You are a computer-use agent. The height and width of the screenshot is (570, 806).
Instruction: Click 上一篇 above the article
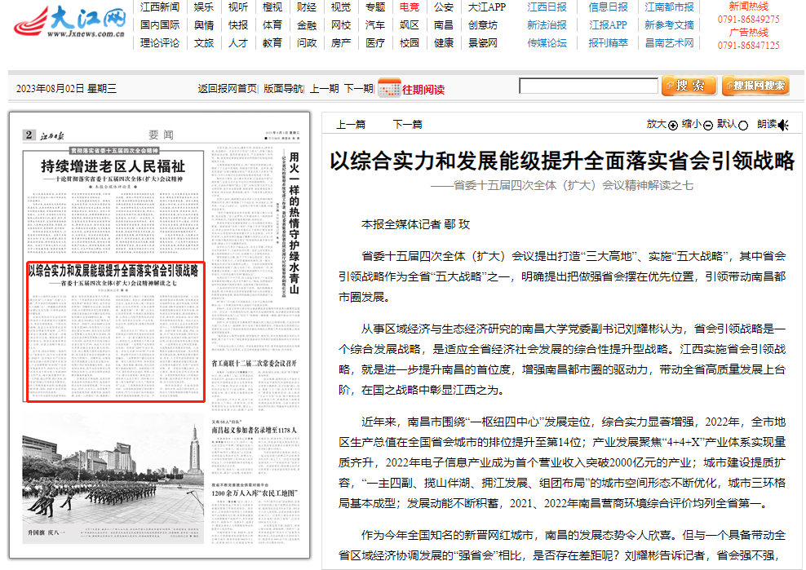[351, 125]
